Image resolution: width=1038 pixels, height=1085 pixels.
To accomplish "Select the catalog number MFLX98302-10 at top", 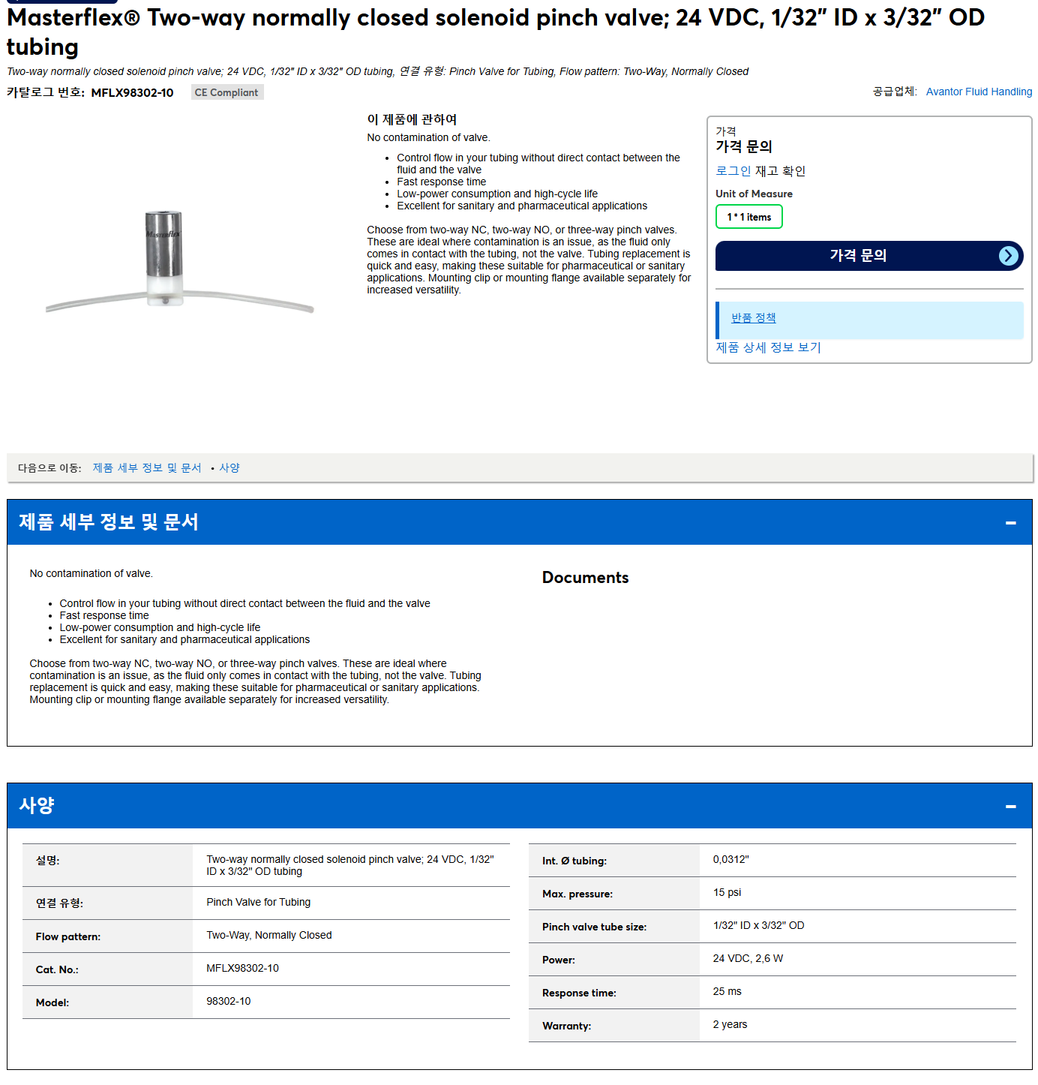I will coord(132,92).
